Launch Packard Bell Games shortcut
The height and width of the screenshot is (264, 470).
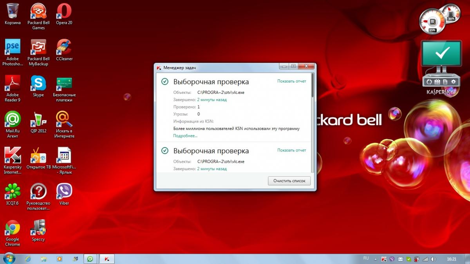tap(38, 16)
